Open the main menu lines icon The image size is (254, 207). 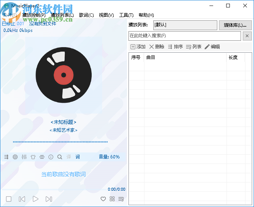(42, 157)
